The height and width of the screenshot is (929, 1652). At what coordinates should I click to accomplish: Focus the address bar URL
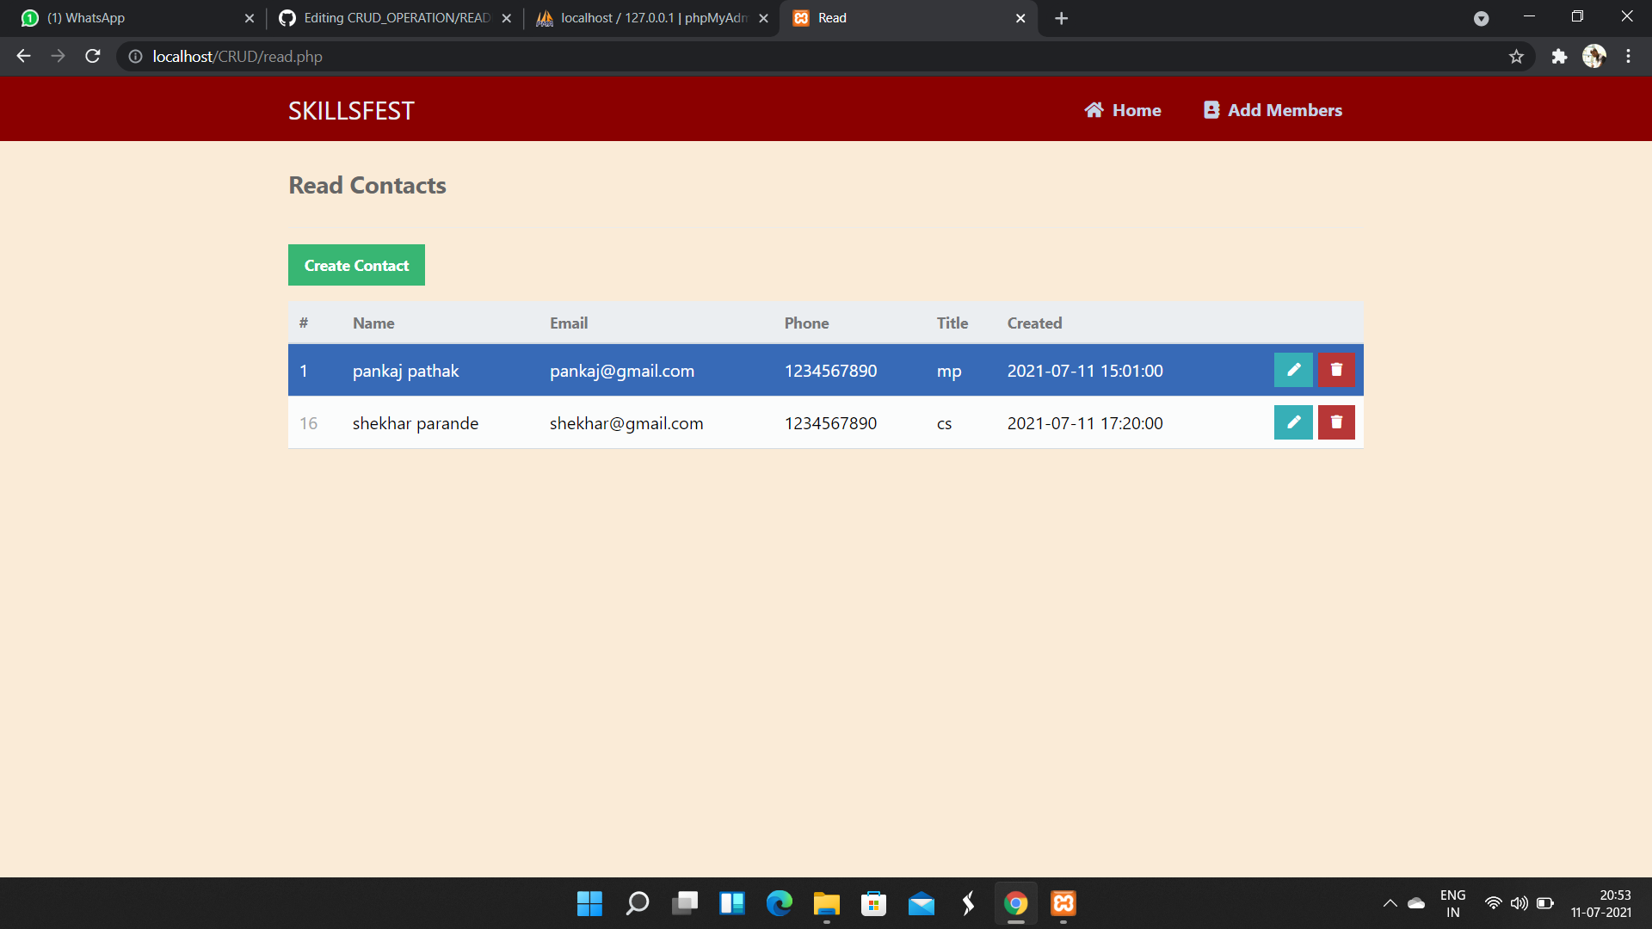[602, 57]
